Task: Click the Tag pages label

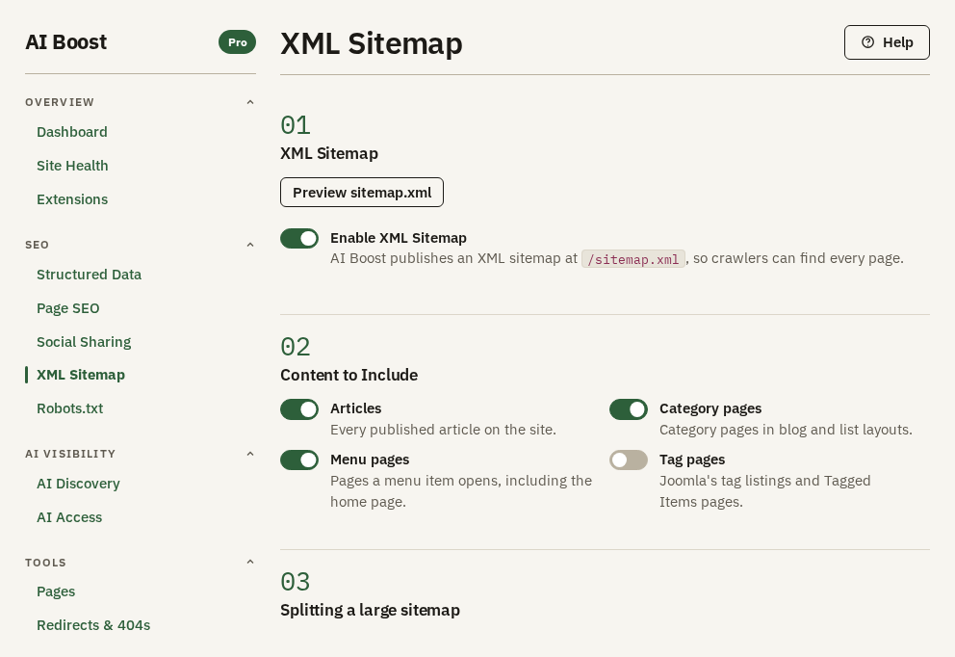Action: [x=692, y=460]
